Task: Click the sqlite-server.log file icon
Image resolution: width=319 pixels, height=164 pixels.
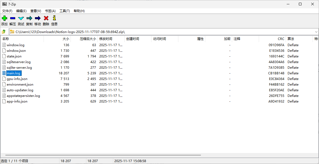Action: 4,68
